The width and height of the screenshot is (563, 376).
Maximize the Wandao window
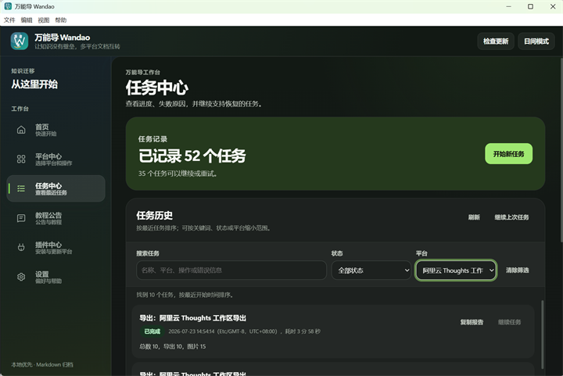point(530,6)
